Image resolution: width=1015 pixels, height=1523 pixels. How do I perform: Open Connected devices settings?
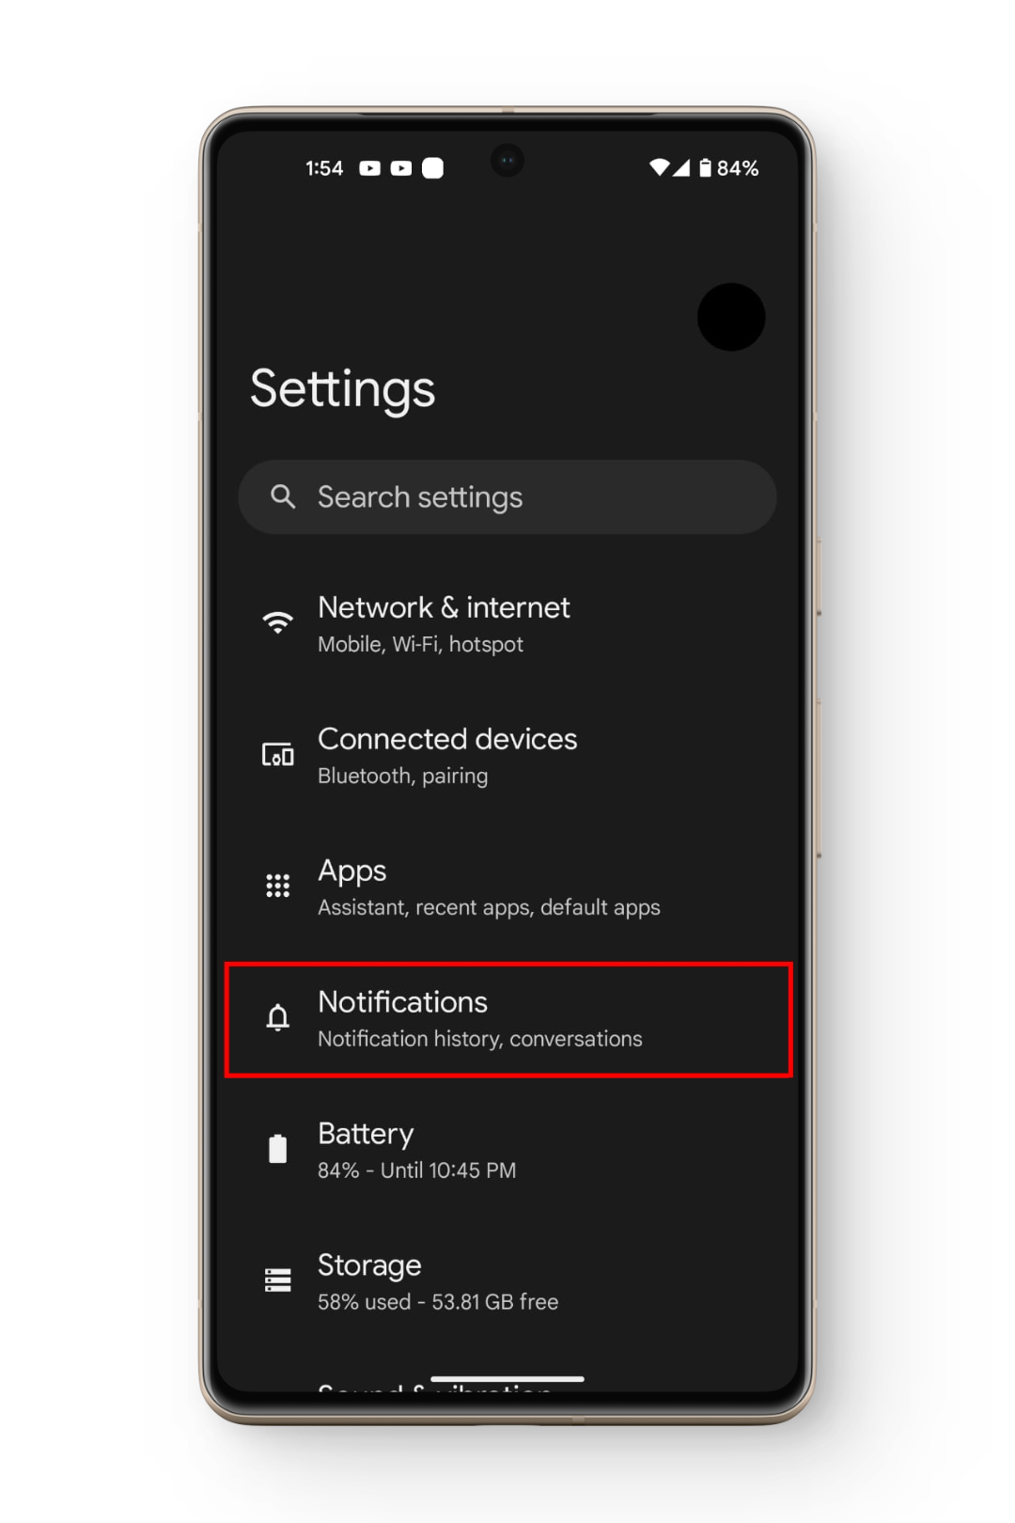(507, 755)
